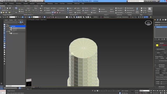Image resolution: width=167 pixels, height=94 pixels.
Task: Open the Customize menu
Action: coord(69,3)
